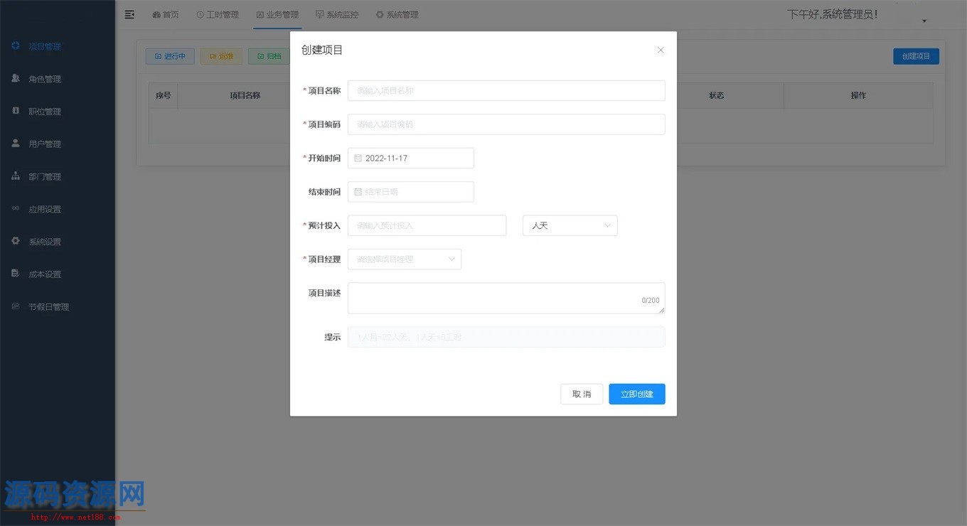Click the 项目名称 column header in the table

pos(245,95)
